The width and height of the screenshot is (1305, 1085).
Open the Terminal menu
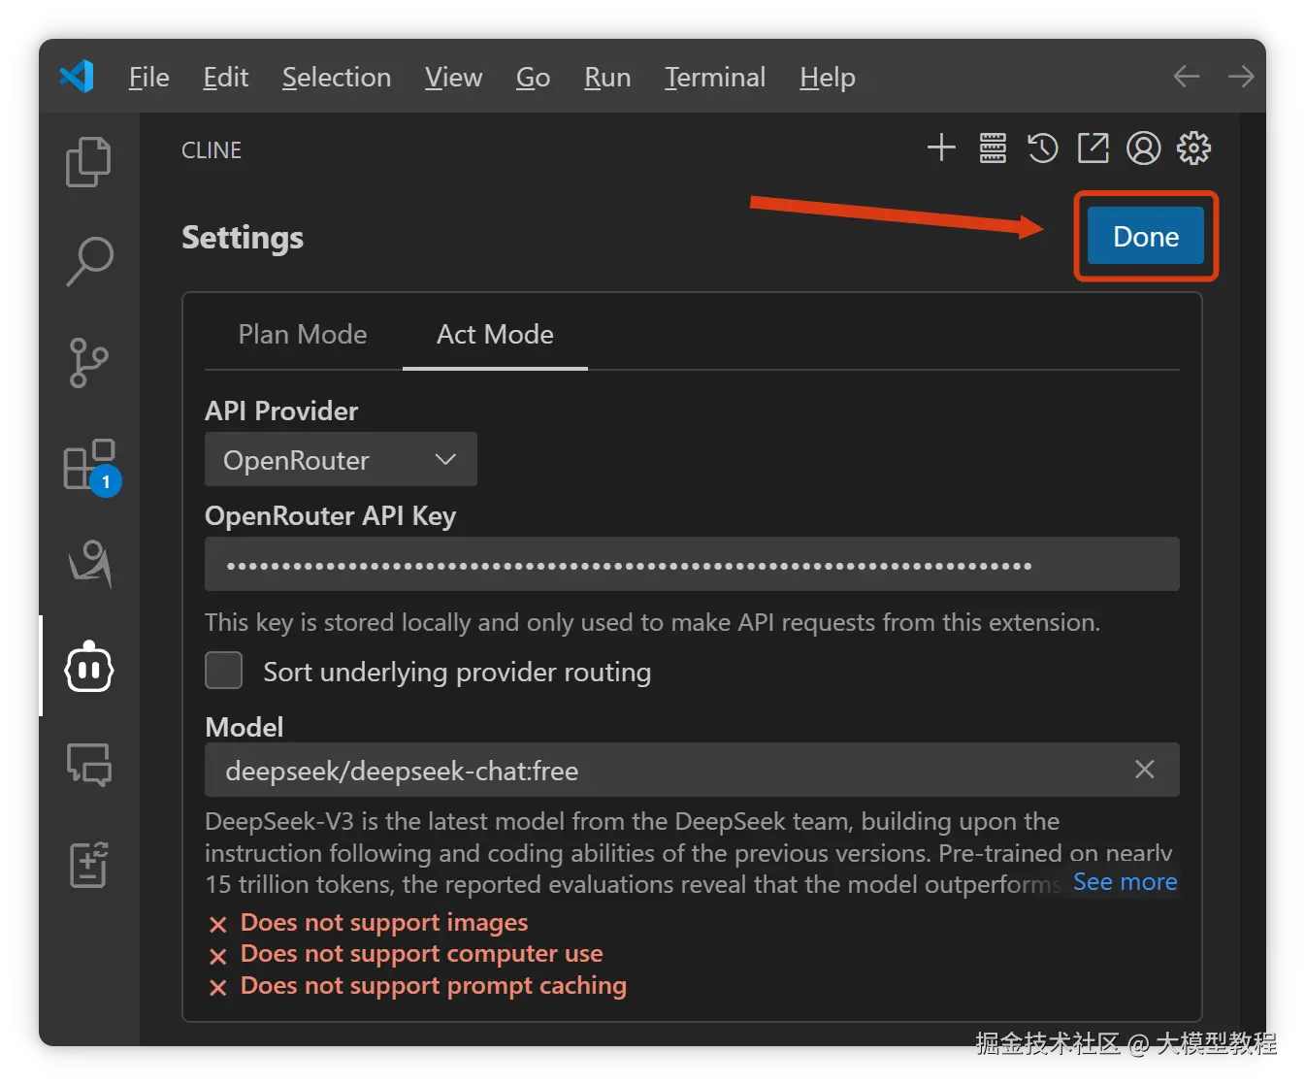tap(715, 78)
